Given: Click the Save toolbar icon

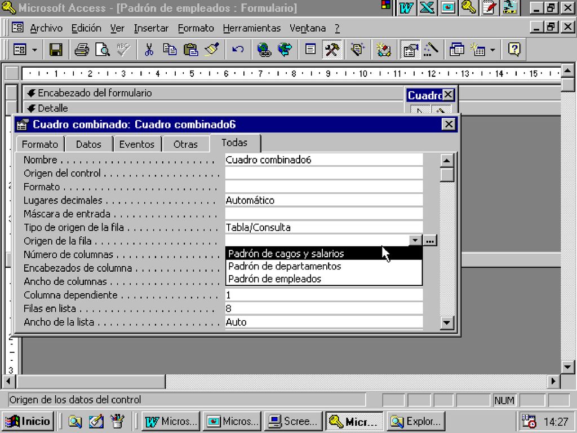Looking at the screenshot, I should 56,50.
